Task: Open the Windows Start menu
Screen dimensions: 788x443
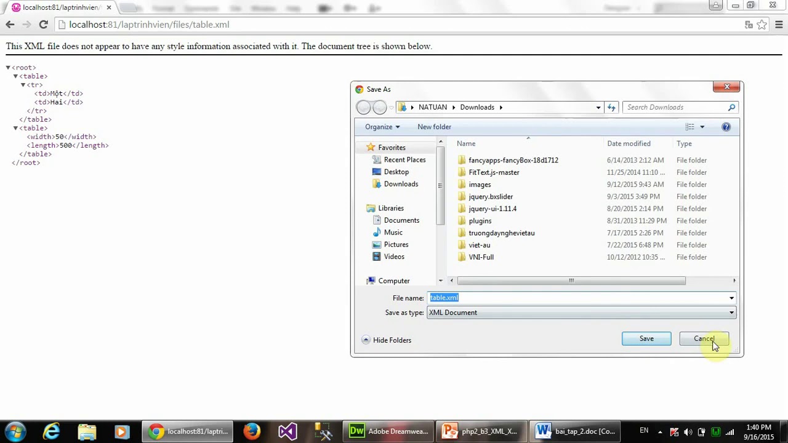Action: [15, 431]
